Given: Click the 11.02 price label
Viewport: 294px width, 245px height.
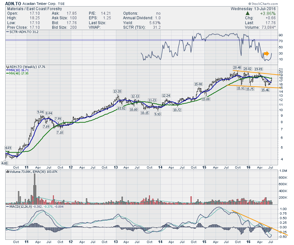Looking at the screenshot, I should click(122, 108).
